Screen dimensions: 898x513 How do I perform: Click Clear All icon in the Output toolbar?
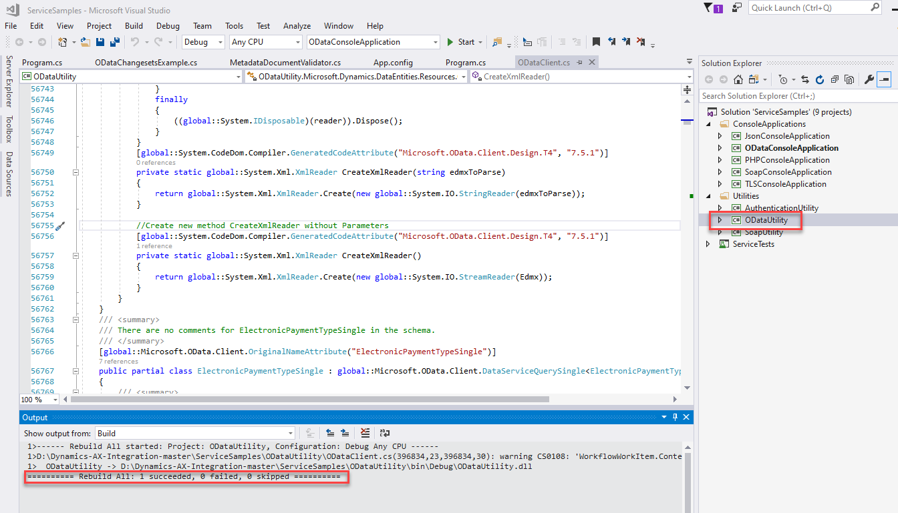365,433
